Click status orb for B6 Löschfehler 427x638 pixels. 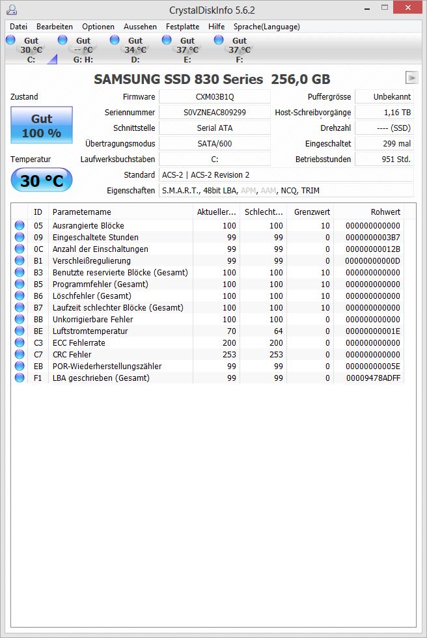[x=20, y=296]
